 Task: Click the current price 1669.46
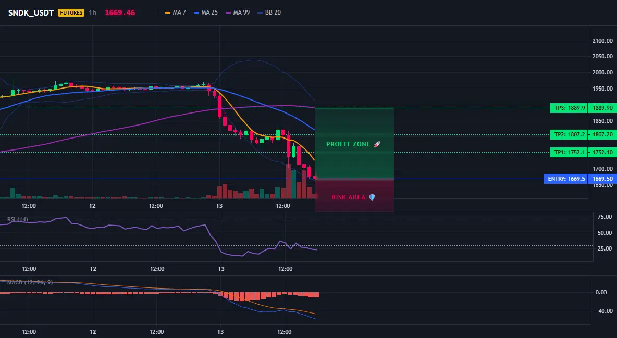(x=120, y=12)
